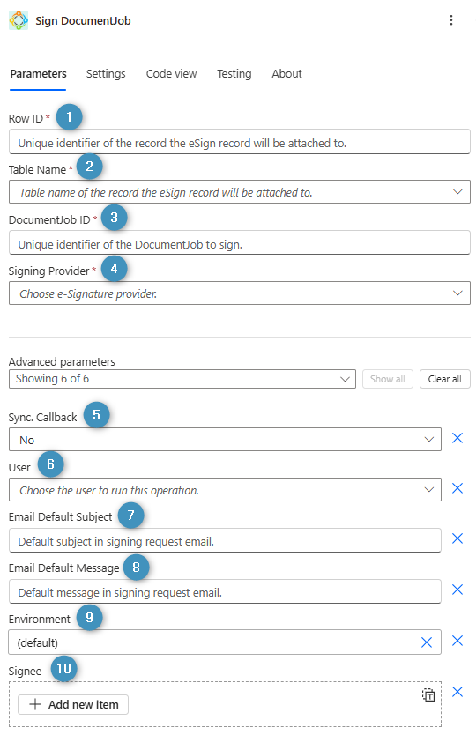The height and width of the screenshot is (735, 476).
Task: Remove the Environment advanced parameter
Action: pos(457,641)
